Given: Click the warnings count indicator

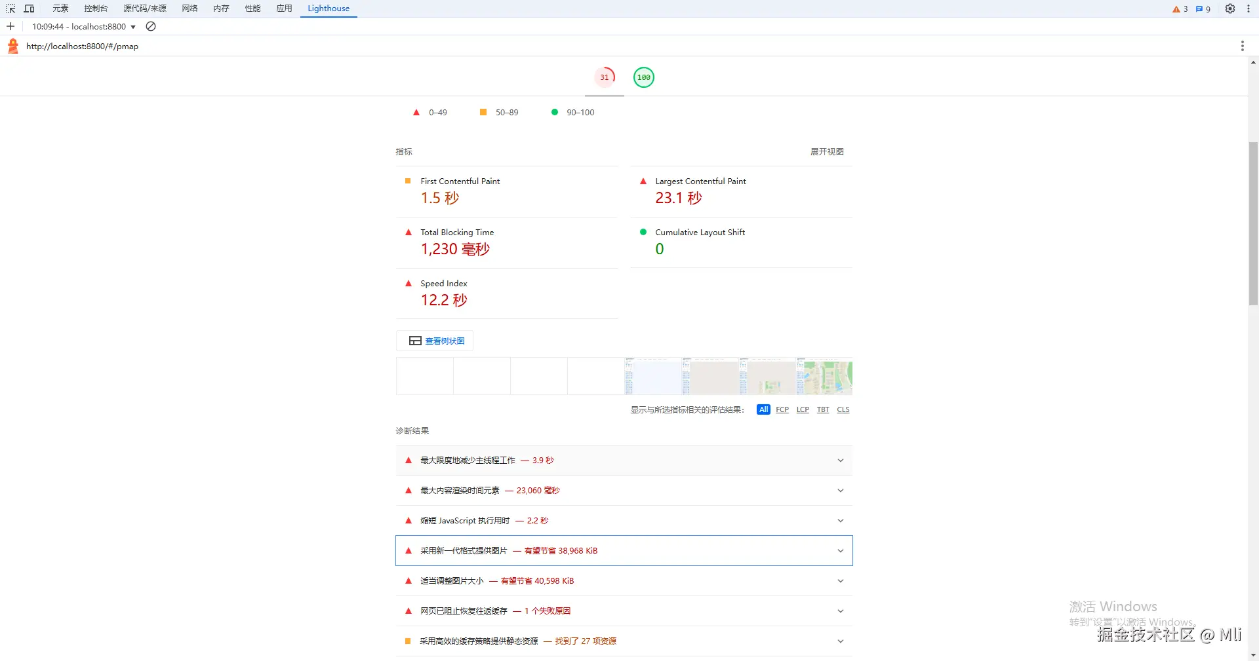Looking at the screenshot, I should [x=1180, y=9].
